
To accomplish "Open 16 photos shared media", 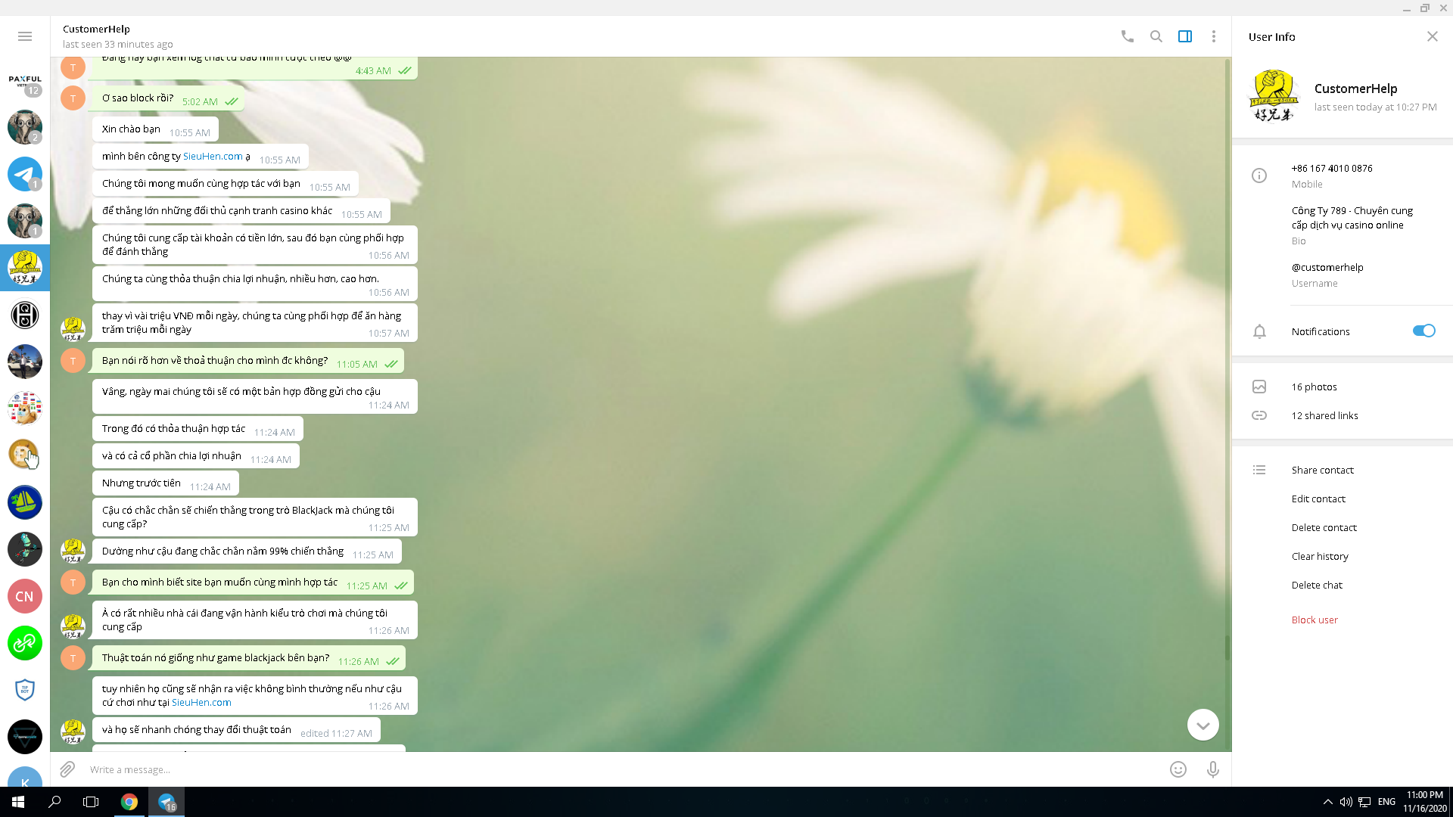I will [1314, 387].
